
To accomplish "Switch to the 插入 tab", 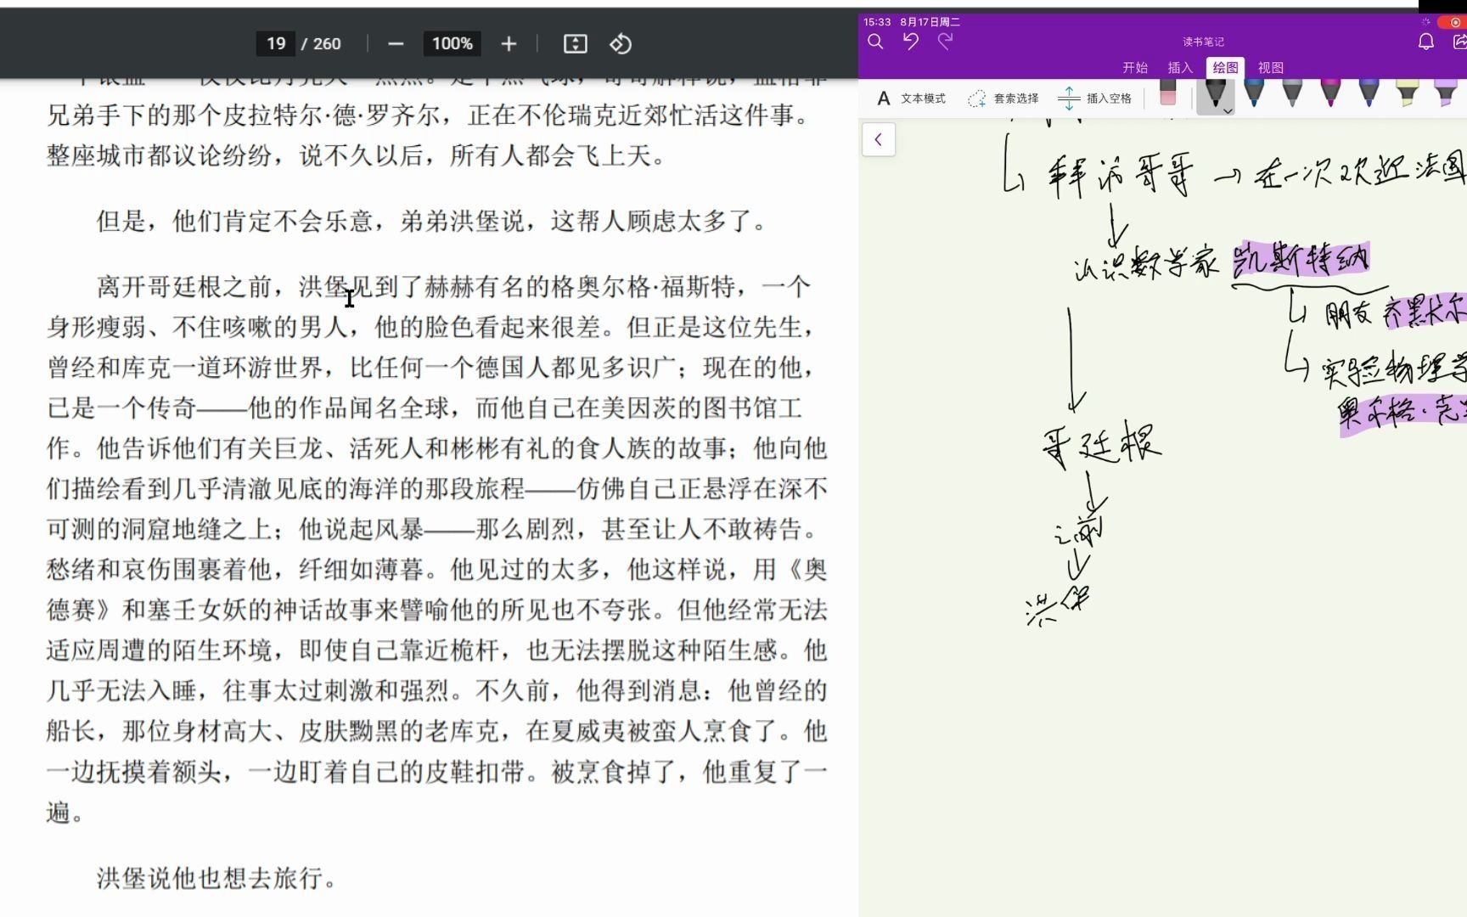I will pos(1180,68).
